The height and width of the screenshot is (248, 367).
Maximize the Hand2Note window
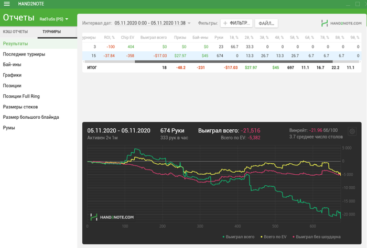(358, 4)
